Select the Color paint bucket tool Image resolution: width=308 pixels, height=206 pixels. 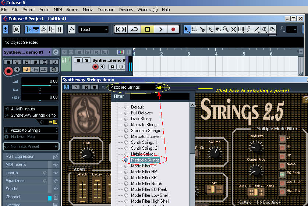click(x=272, y=29)
